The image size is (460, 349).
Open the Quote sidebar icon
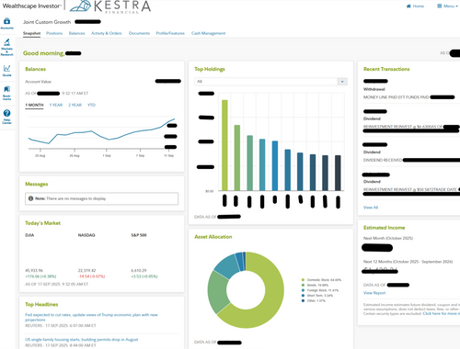pos(6,70)
